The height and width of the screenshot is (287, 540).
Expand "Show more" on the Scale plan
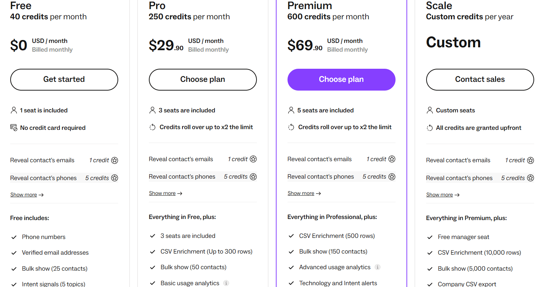pyautogui.click(x=440, y=194)
